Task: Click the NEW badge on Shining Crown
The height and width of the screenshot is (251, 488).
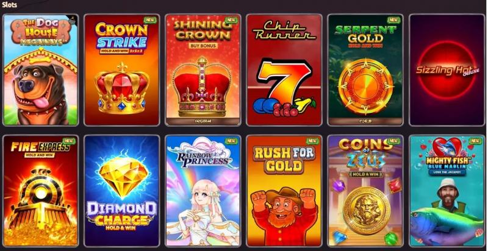Action: [232, 20]
